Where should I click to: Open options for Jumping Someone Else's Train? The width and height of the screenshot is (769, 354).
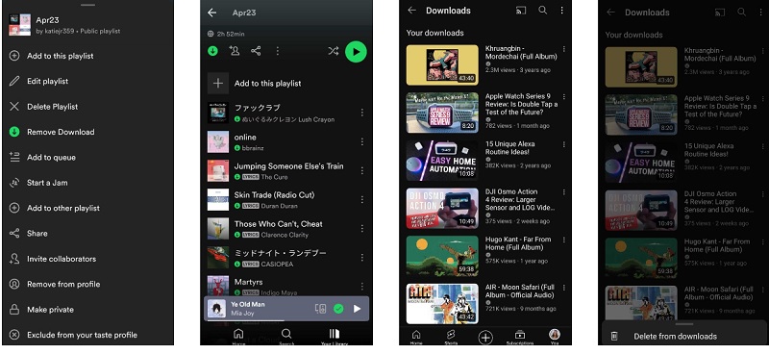[362, 171]
